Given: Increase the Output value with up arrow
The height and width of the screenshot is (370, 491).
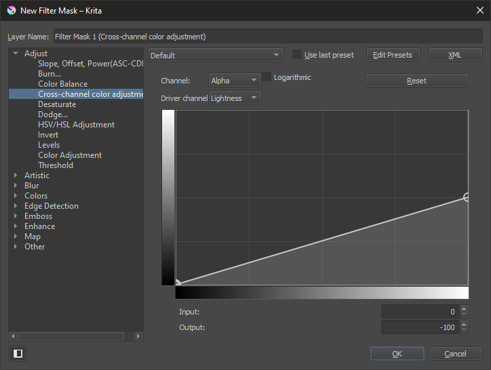Looking at the screenshot, I should coord(464,324).
